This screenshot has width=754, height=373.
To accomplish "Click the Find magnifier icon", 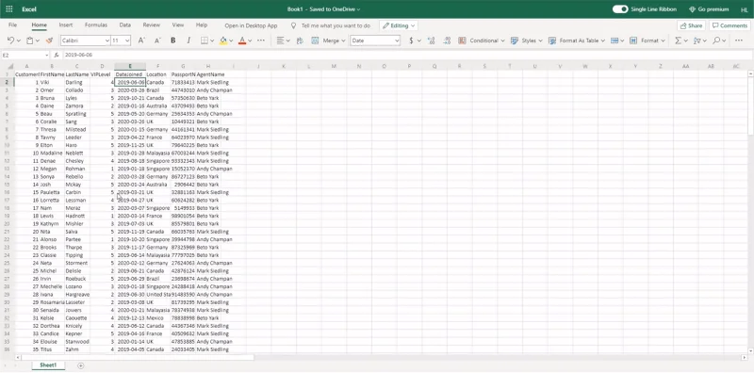I will 716,41.
